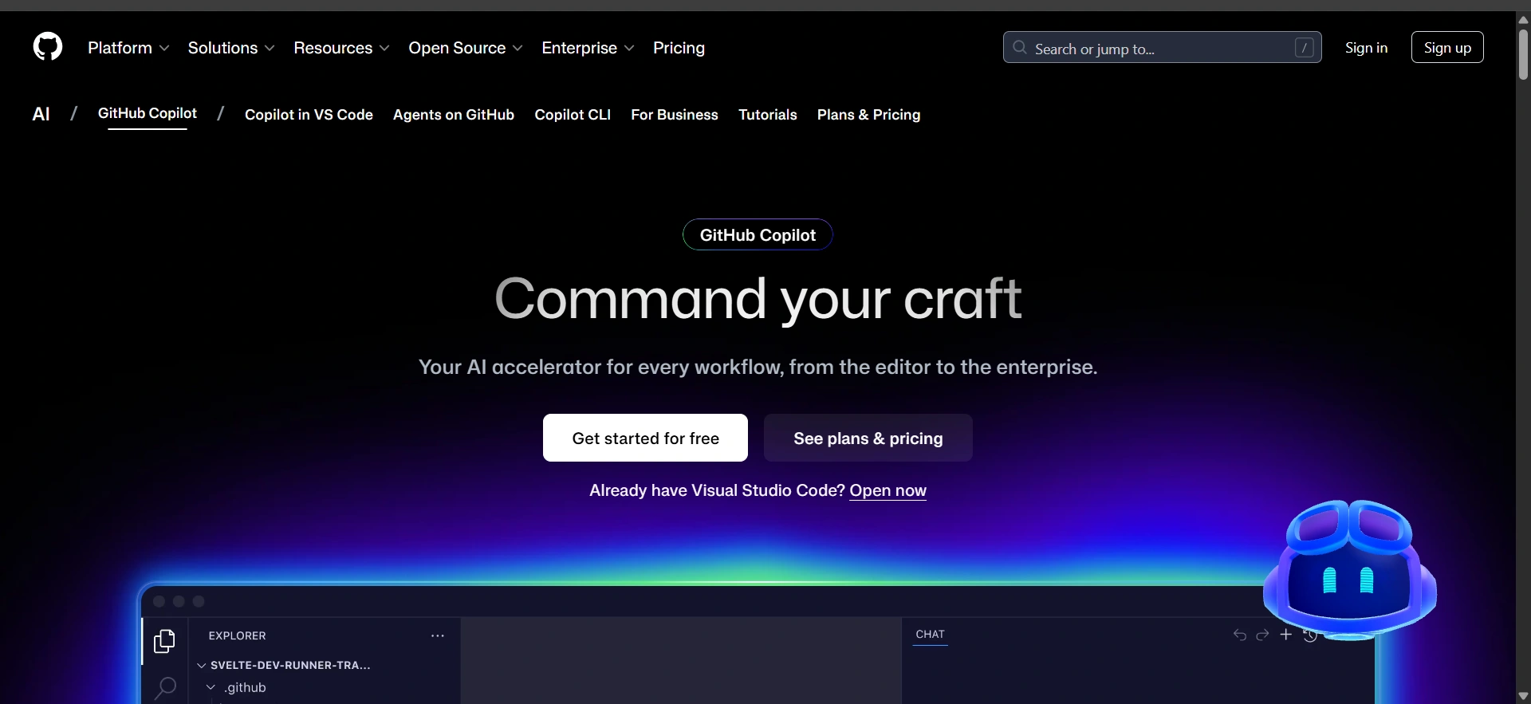Image resolution: width=1531 pixels, height=704 pixels.
Task: Click the chat redo arrow icon
Action: click(x=1262, y=635)
